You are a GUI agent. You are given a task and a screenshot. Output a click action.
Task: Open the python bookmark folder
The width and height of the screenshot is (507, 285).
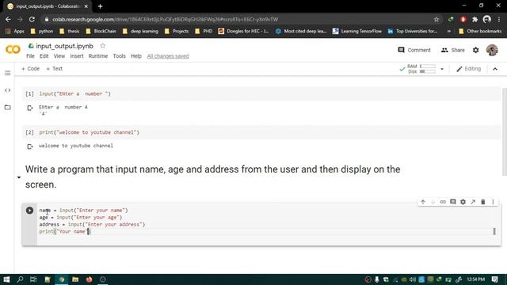pyautogui.click(x=42, y=32)
